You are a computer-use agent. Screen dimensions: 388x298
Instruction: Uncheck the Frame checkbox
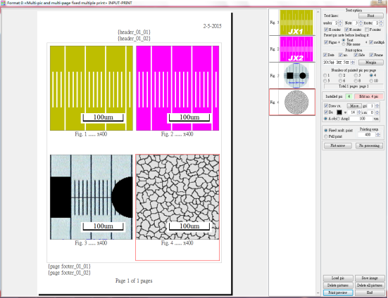click(371, 55)
